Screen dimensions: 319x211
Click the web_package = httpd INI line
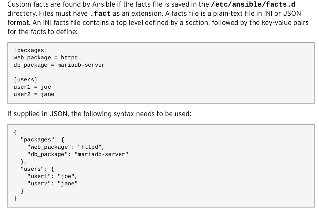[x=45, y=58]
